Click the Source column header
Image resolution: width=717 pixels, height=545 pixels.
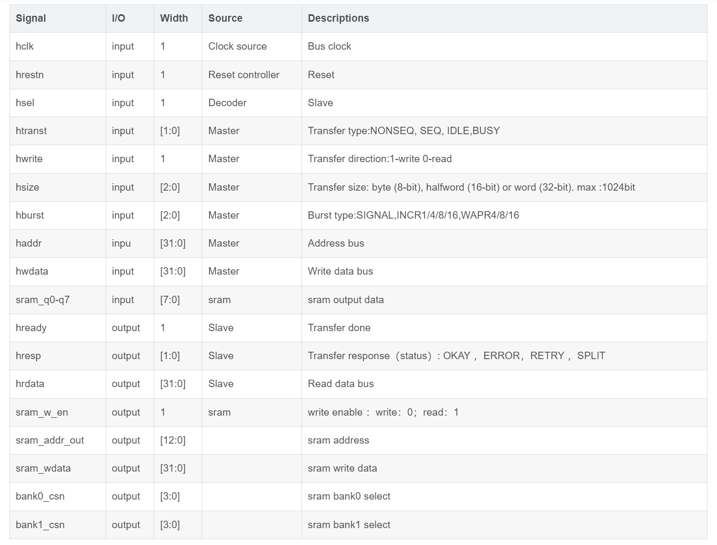[225, 18]
